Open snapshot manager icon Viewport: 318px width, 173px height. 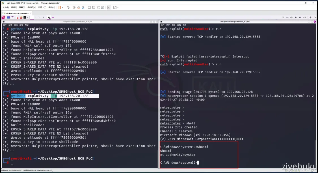tap(83, 8)
